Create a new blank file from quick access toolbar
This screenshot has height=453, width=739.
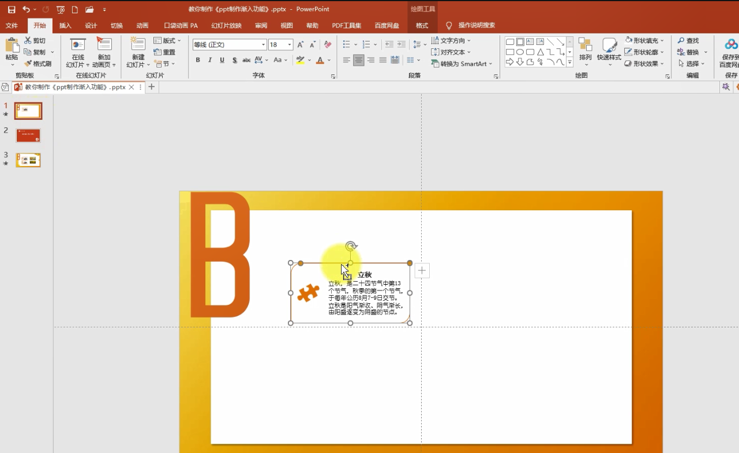click(x=75, y=9)
